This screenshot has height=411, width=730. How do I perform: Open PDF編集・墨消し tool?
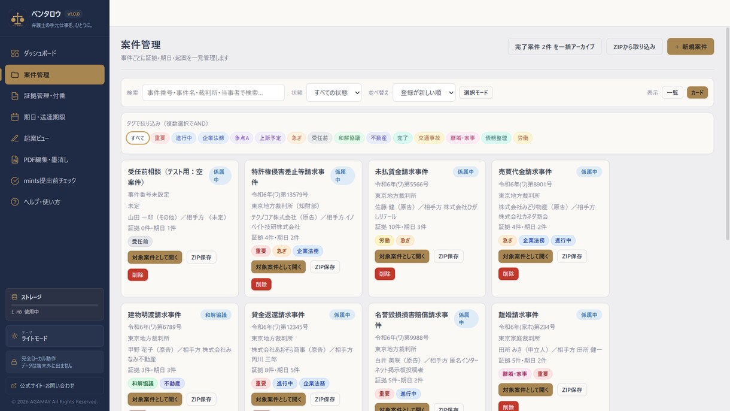(x=54, y=159)
